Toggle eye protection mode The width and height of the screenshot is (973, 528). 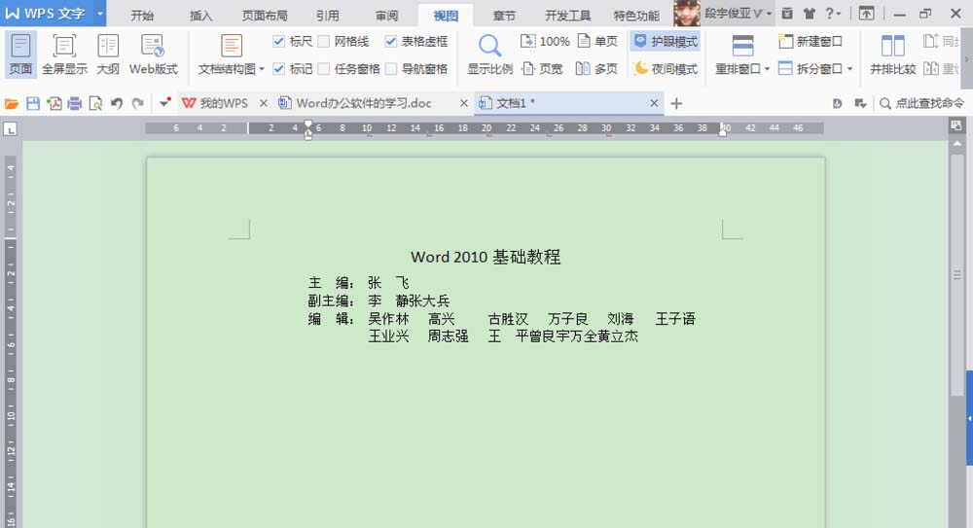click(666, 42)
